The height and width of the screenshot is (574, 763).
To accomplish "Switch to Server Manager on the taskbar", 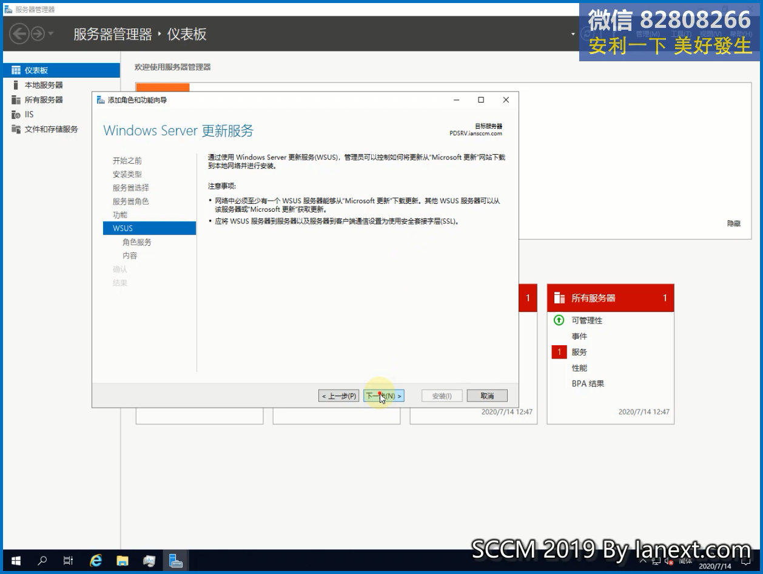I will click(x=176, y=561).
